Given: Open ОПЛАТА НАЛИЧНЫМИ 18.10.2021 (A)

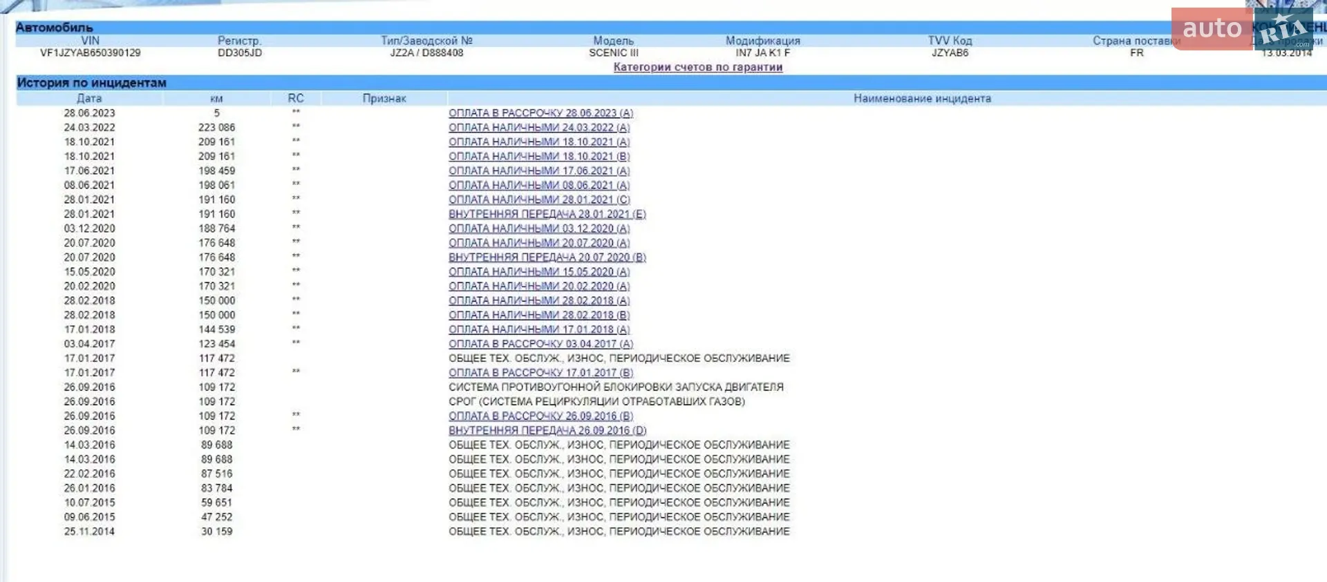Looking at the screenshot, I should click(x=539, y=142).
